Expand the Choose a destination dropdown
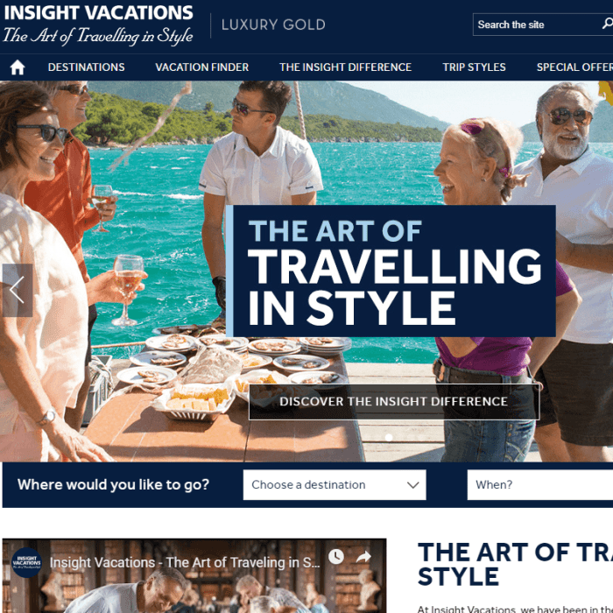This screenshot has width=613, height=613. click(335, 485)
